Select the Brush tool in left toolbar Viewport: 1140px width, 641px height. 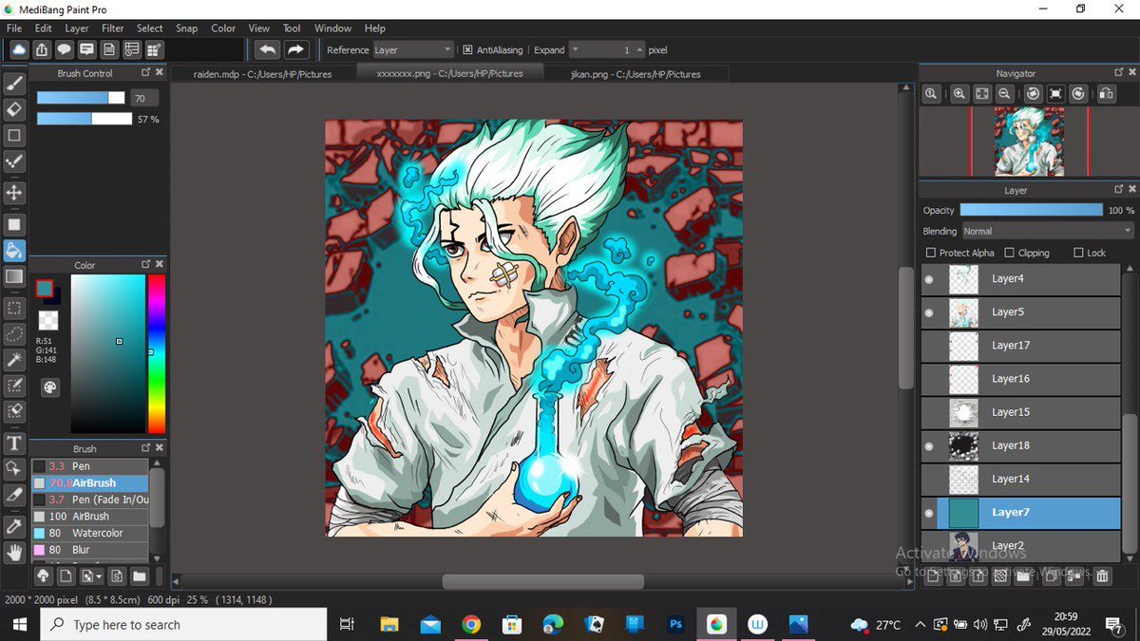pyautogui.click(x=14, y=84)
